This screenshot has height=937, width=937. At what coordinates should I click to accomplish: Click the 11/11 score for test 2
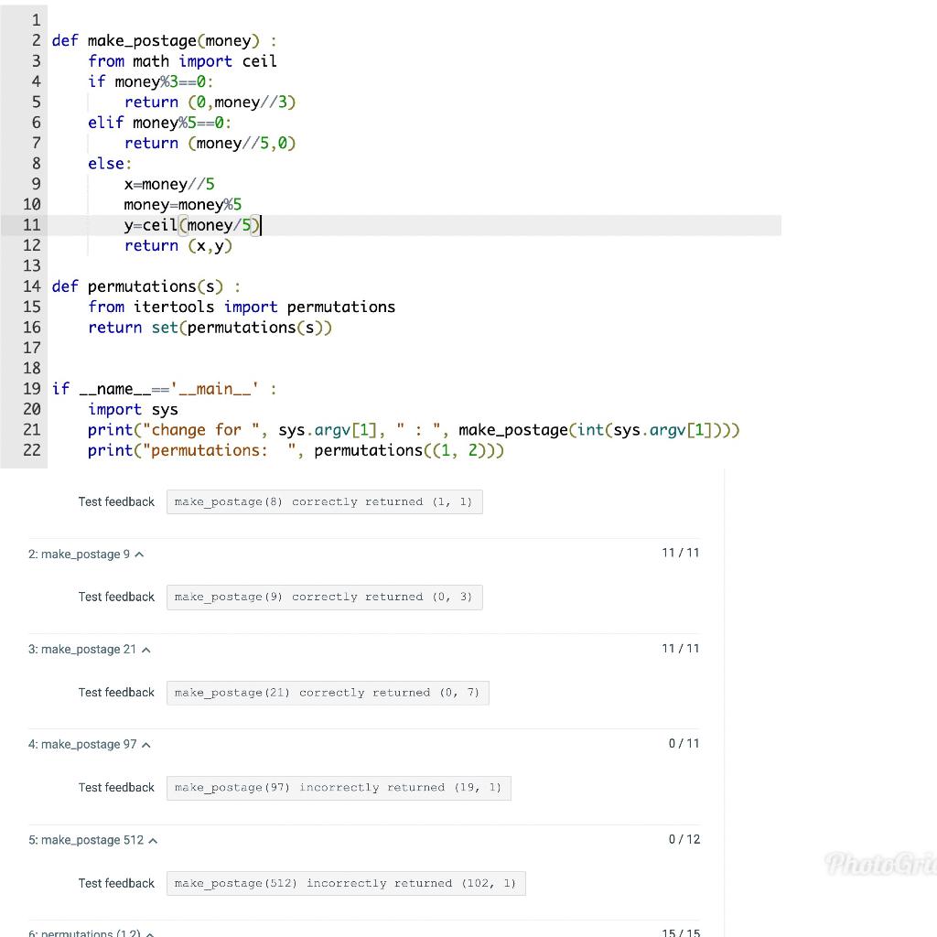point(681,553)
